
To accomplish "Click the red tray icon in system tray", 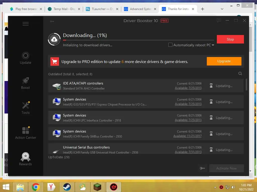I will (x=221, y=187).
